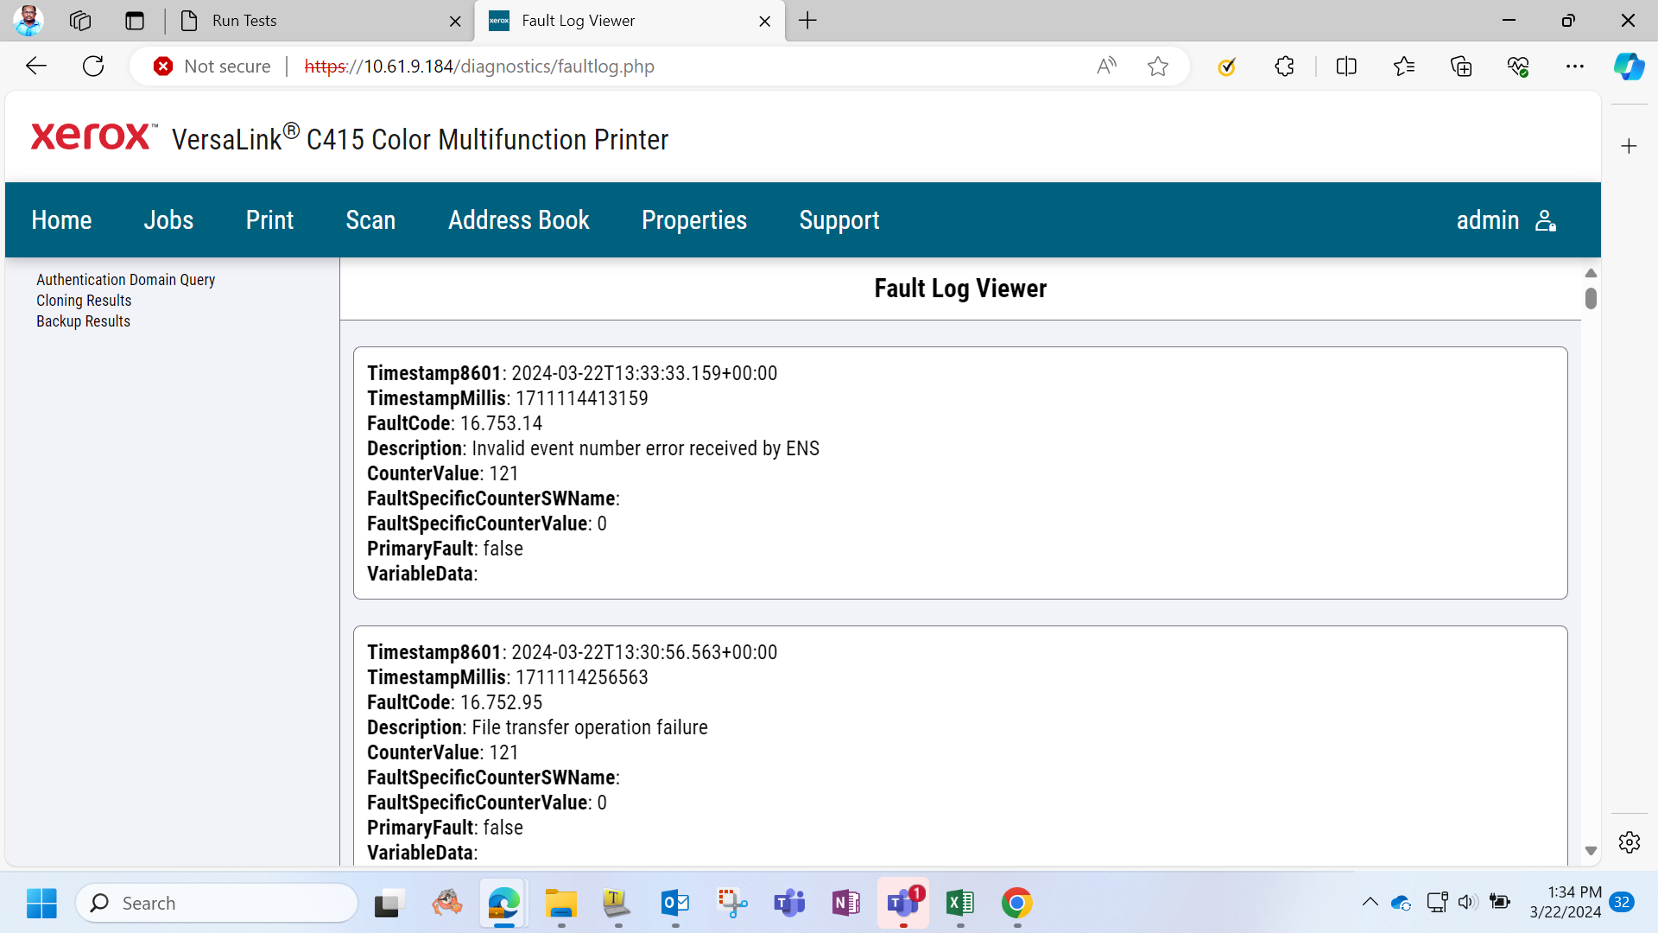
Task: Open sidebar settings gear icon
Action: click(1630, 842)
